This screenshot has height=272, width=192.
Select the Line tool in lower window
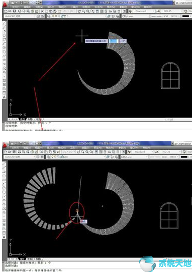point(5,164)
